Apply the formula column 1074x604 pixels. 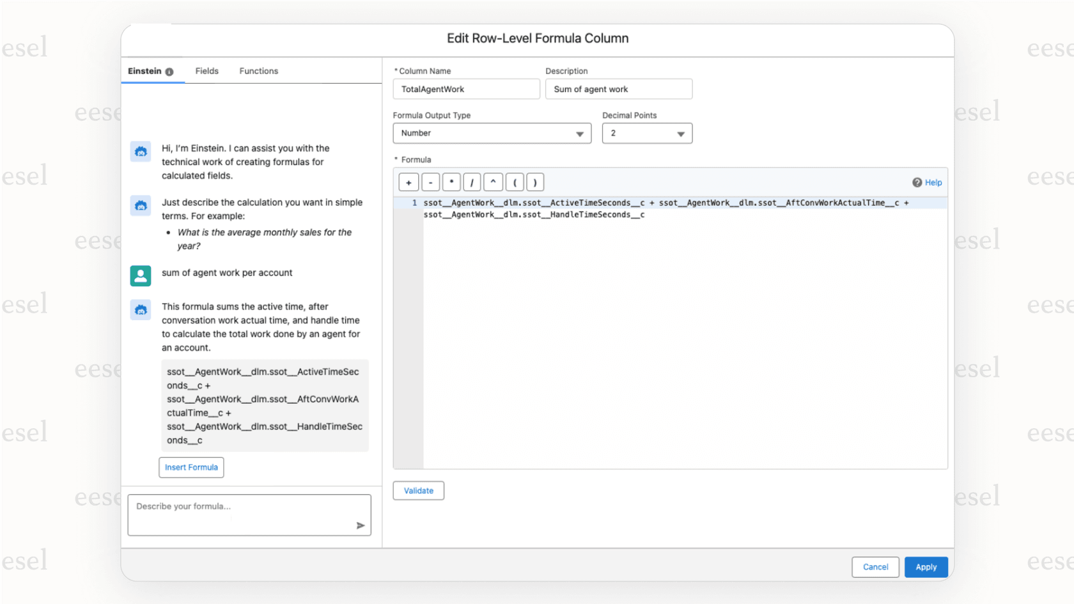click(x=926, y=567)
